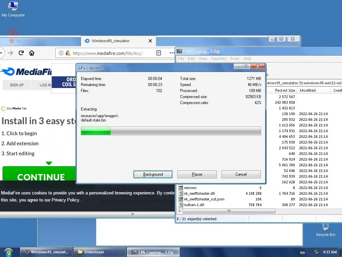Select vulkan-1.dll file name
Viewport: 342px width, 257px height.
click(194, 205)
